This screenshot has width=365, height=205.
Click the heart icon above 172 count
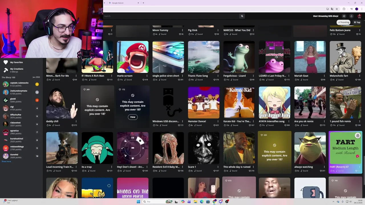[x=120, y=89]
